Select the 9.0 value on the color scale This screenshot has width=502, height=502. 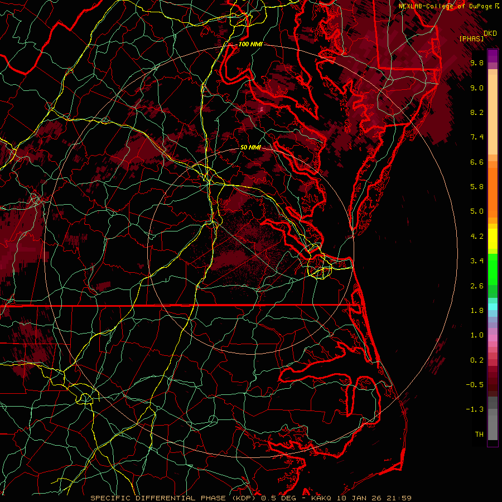tap(477, 88)
